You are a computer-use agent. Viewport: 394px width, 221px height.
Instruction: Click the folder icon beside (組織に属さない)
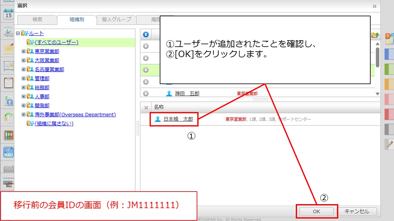coord(30,123)
